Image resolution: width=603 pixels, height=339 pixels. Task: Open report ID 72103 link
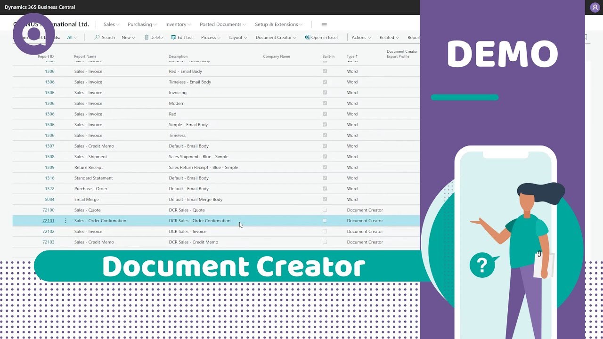[48, 242]
